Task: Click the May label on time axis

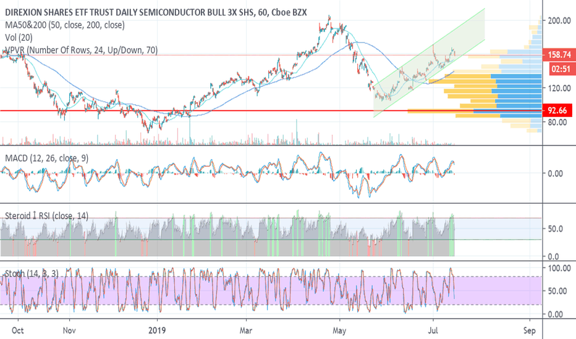Action: 339,330
